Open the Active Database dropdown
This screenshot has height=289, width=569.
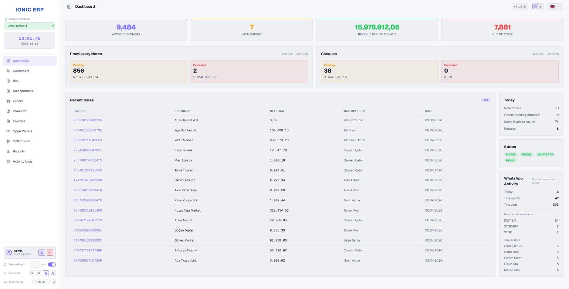(x=30, y=26)
